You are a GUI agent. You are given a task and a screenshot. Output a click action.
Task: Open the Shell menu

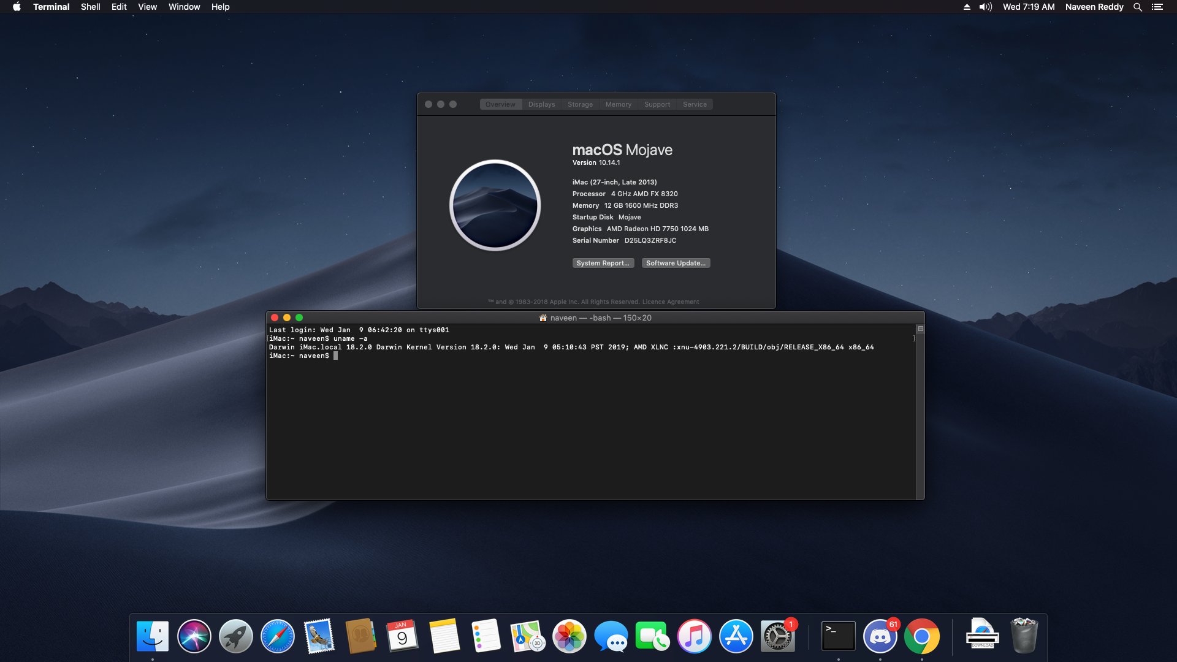(x=90, y=7)
